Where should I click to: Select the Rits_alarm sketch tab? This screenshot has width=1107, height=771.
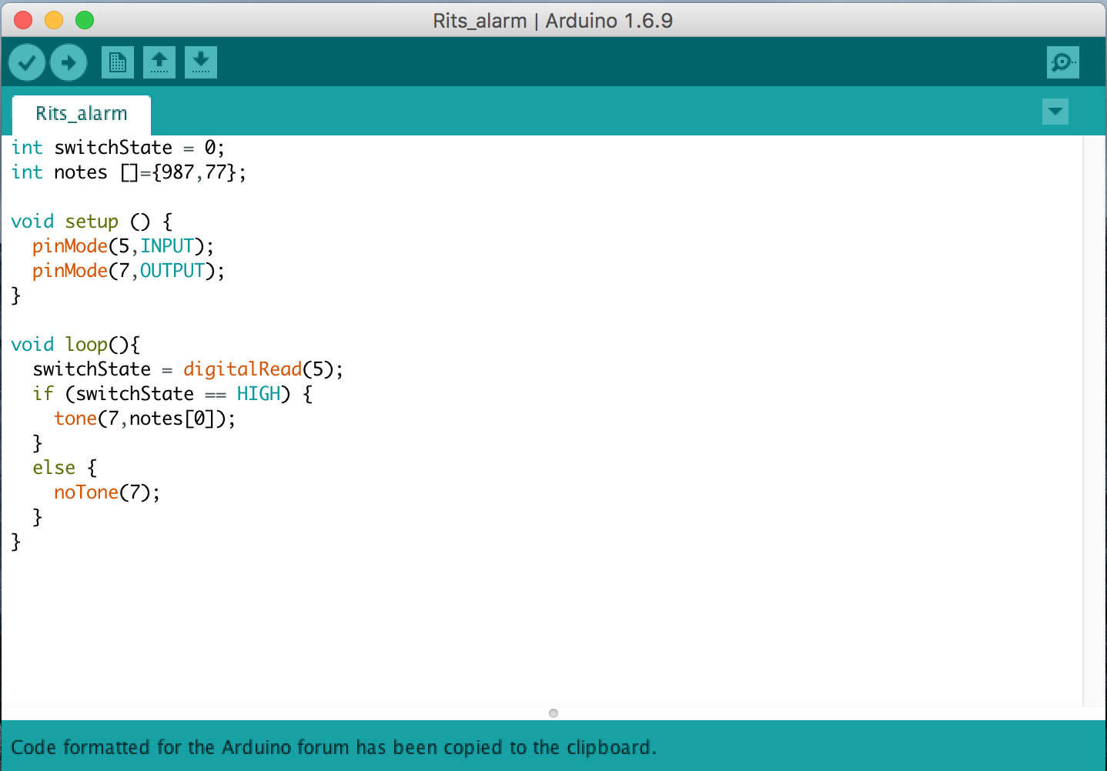point(82,114)
